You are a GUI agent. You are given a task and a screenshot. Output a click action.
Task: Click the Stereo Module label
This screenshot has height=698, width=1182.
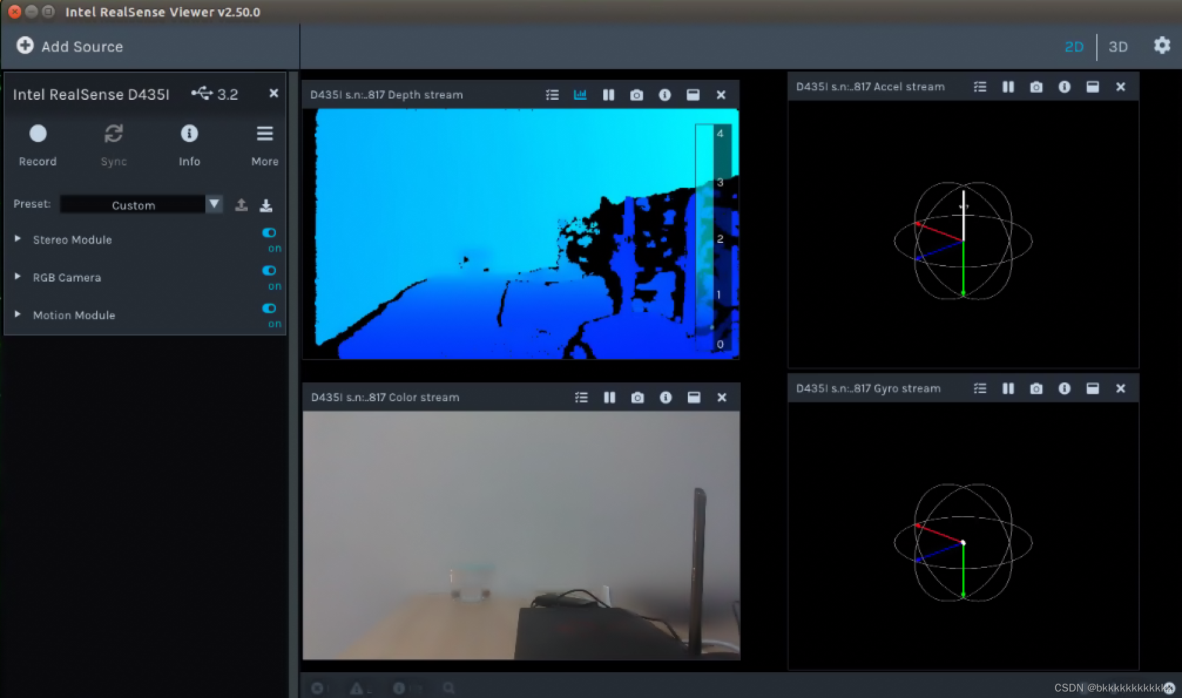tap(72, 239)
